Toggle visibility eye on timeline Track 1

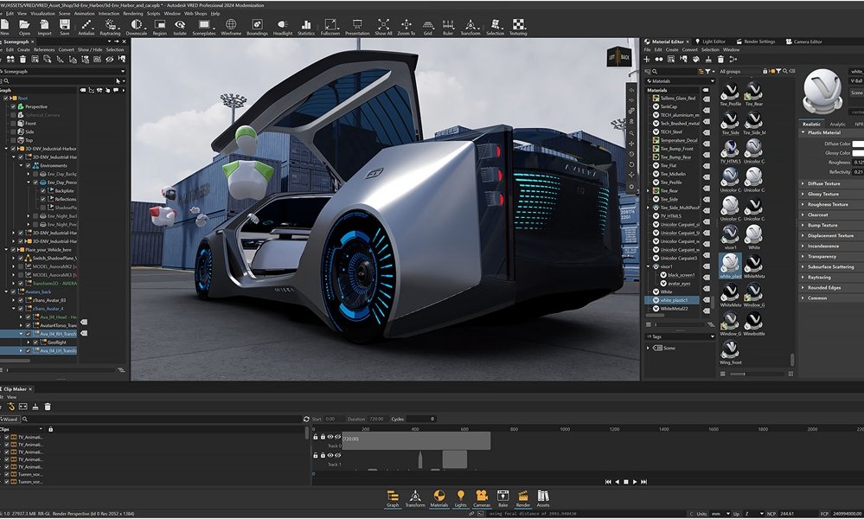pyautogui.click(x=330, y=455)
